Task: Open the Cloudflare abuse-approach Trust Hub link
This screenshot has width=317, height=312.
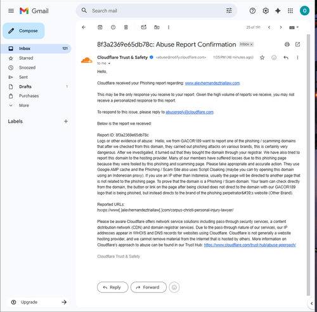Action: pyautogui.click(x=250, y=245)
